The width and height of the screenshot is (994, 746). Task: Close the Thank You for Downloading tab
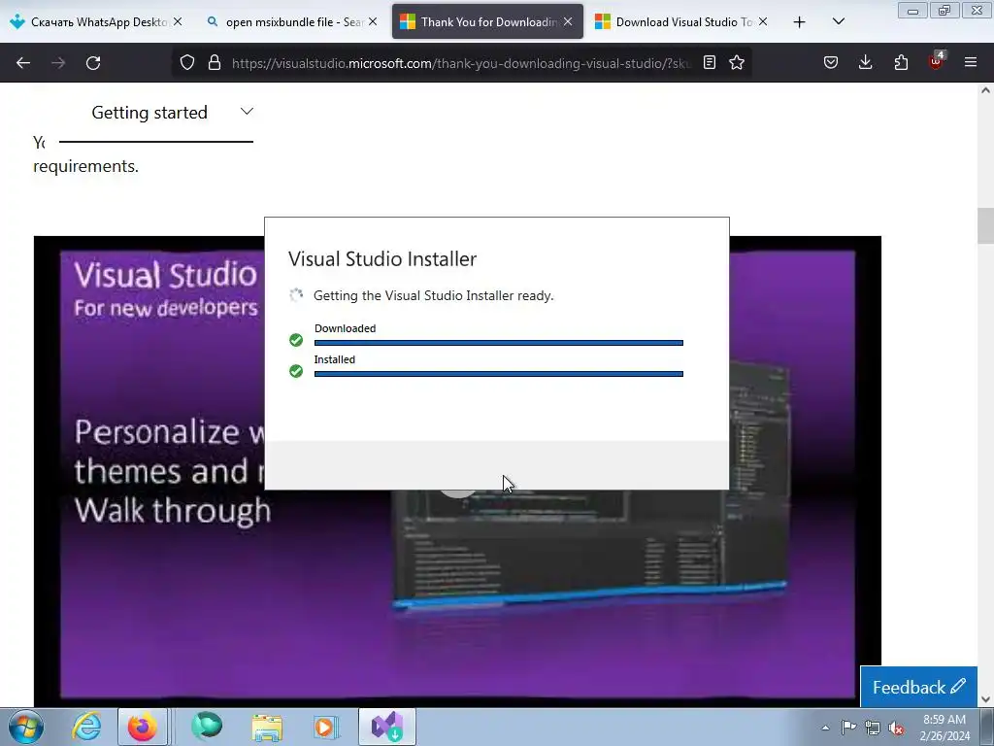[568, 22]
